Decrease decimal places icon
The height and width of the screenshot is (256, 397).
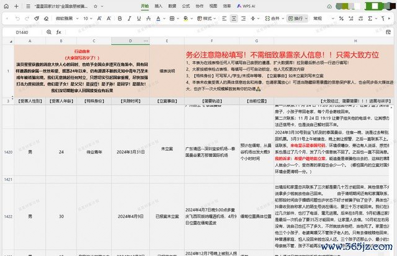360,19
